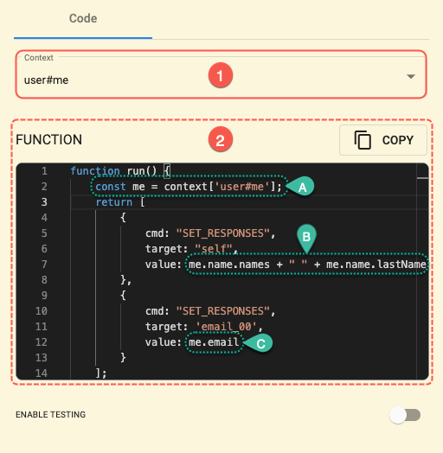Click the code editor minimap strip
Image resolution: width=443 pixels, height=453 pixels.
(x=422, y=271)
